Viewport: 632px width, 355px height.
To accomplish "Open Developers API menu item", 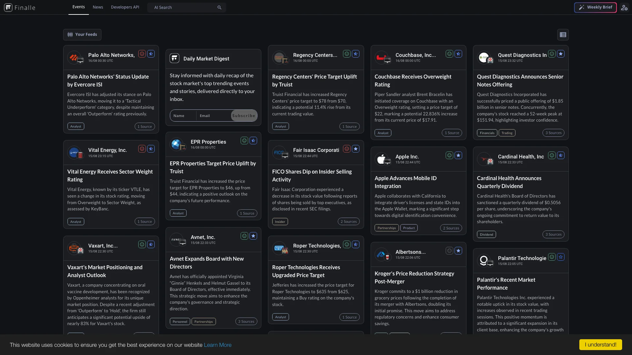I will 125,7.
